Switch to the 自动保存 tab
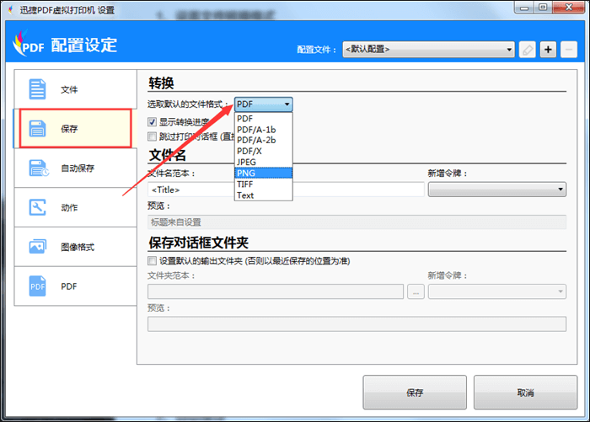 pos(75,168)
